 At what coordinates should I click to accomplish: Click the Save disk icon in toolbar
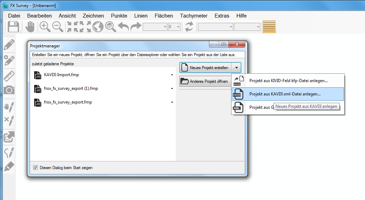click(x=13, y=27)
